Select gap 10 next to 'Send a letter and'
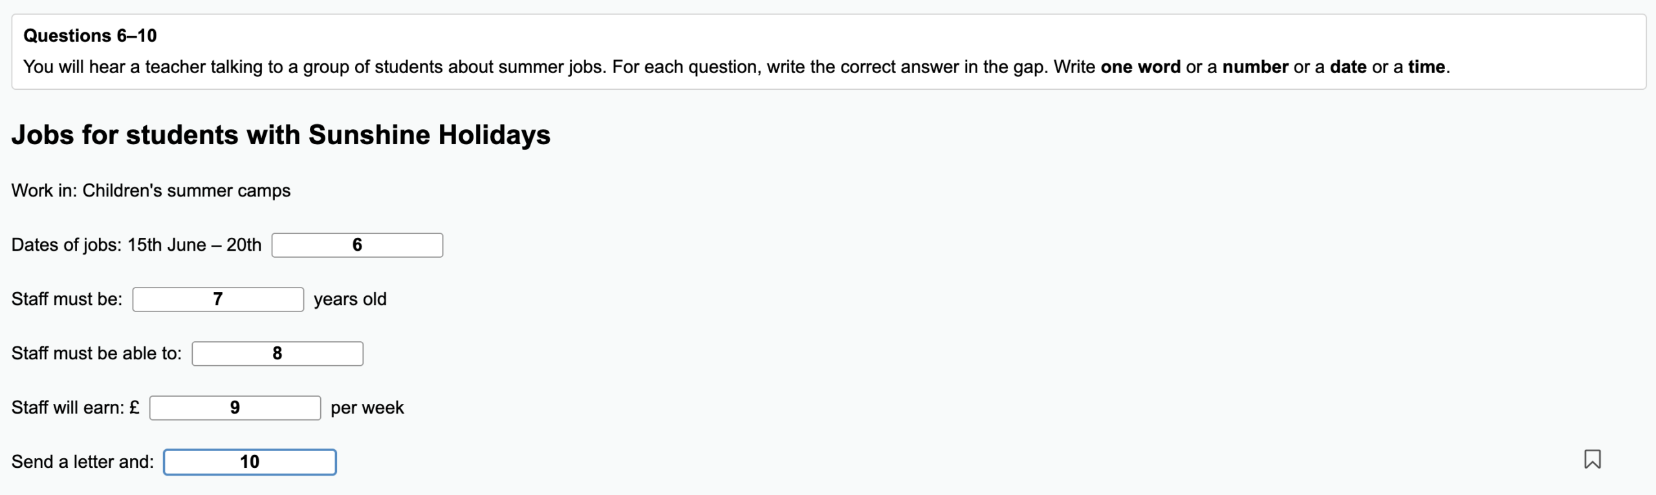Viewport: 1656px width, 495px height. tap(250, 462)
